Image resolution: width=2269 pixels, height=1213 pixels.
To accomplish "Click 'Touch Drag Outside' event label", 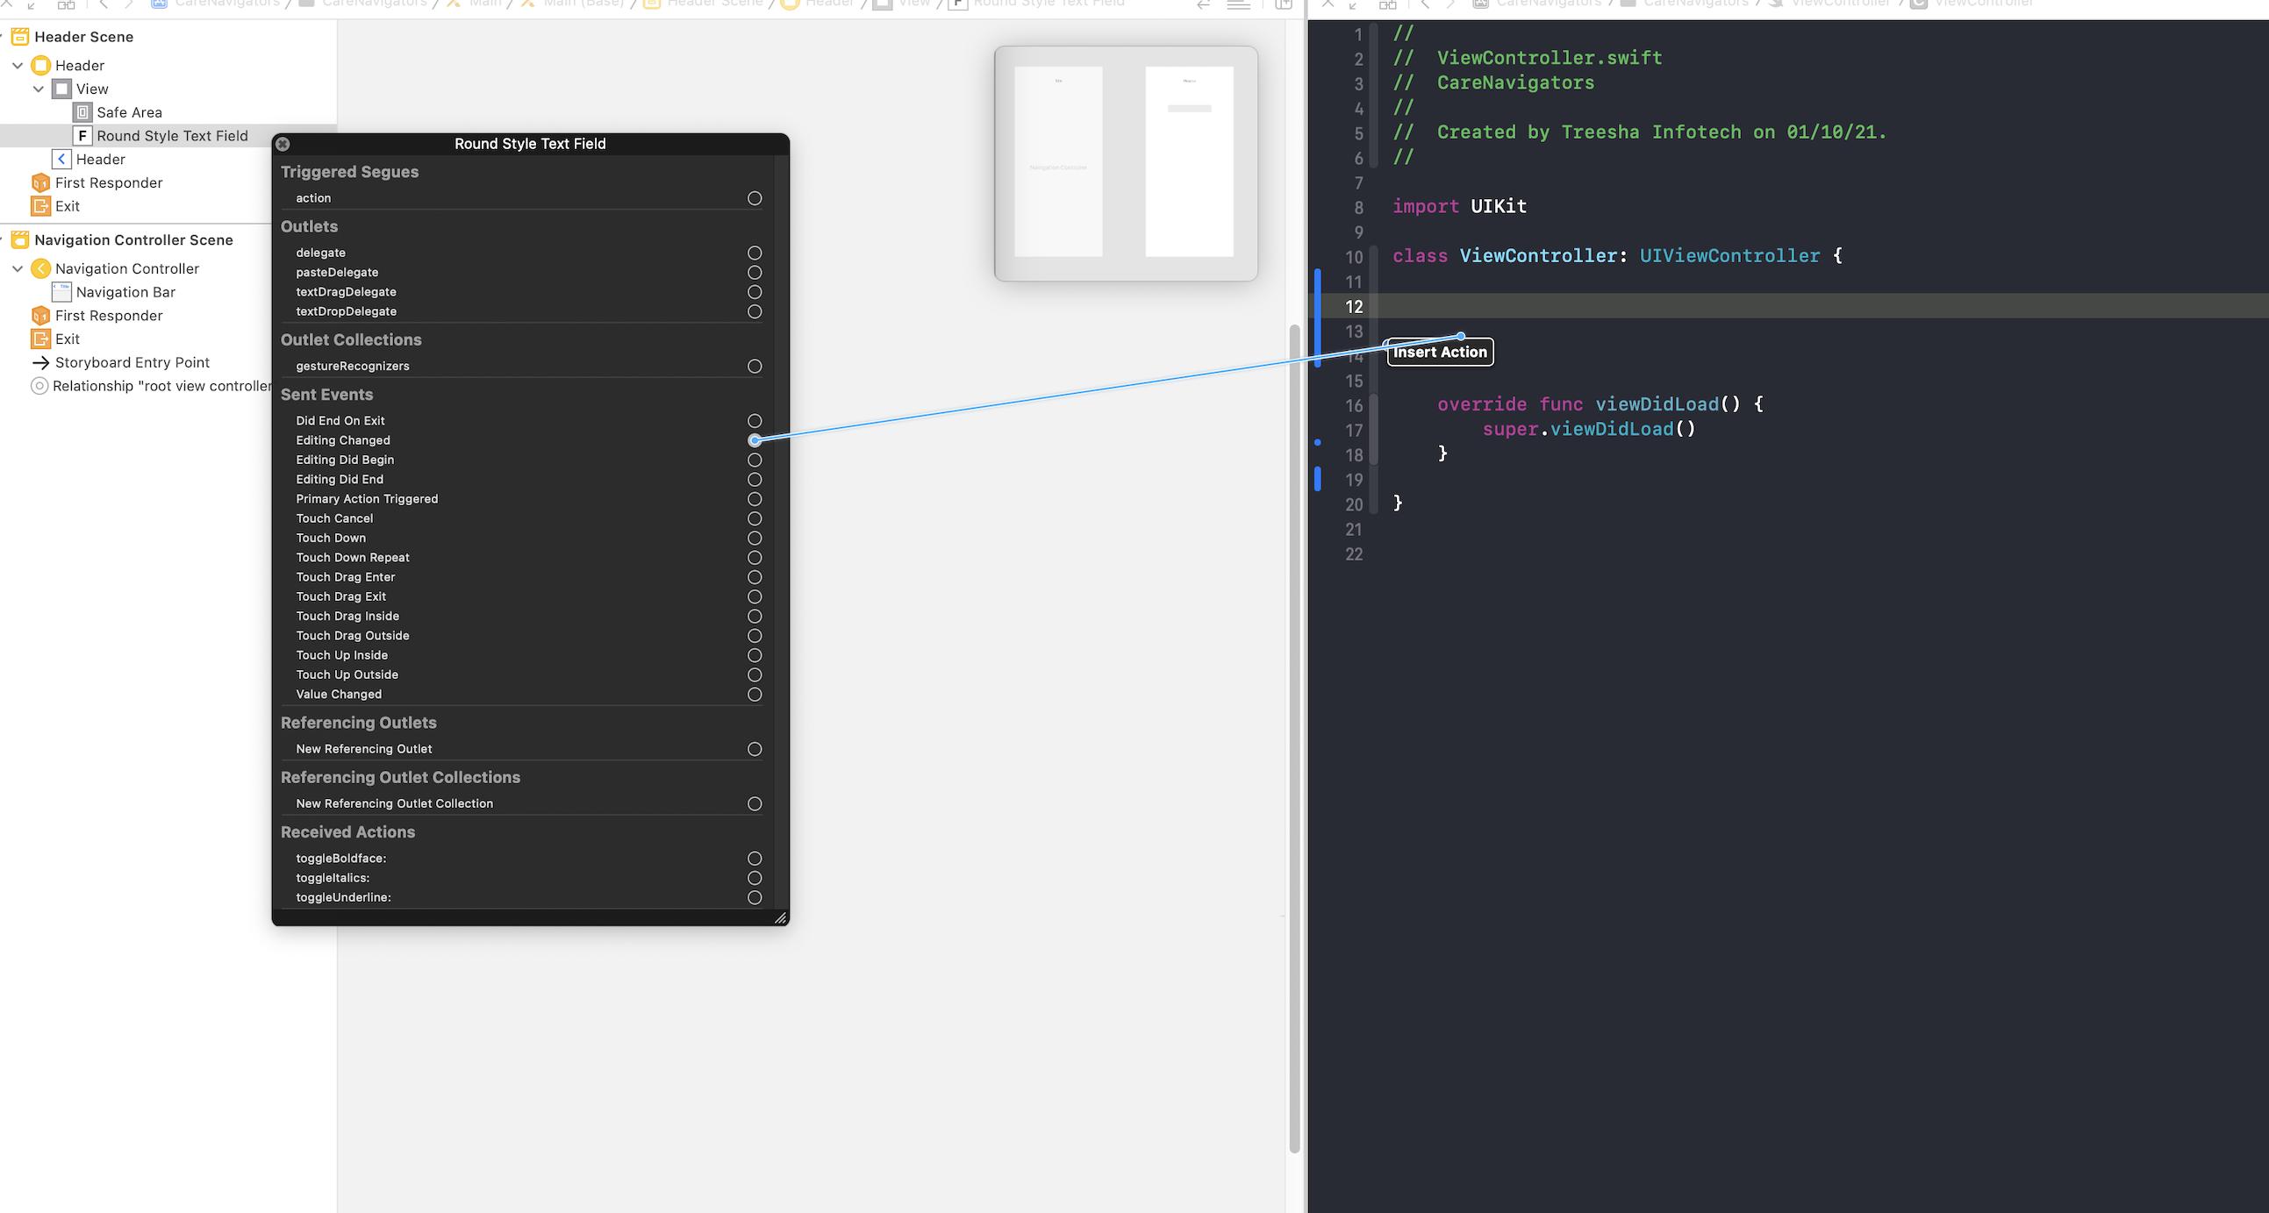I will point(353,636).
